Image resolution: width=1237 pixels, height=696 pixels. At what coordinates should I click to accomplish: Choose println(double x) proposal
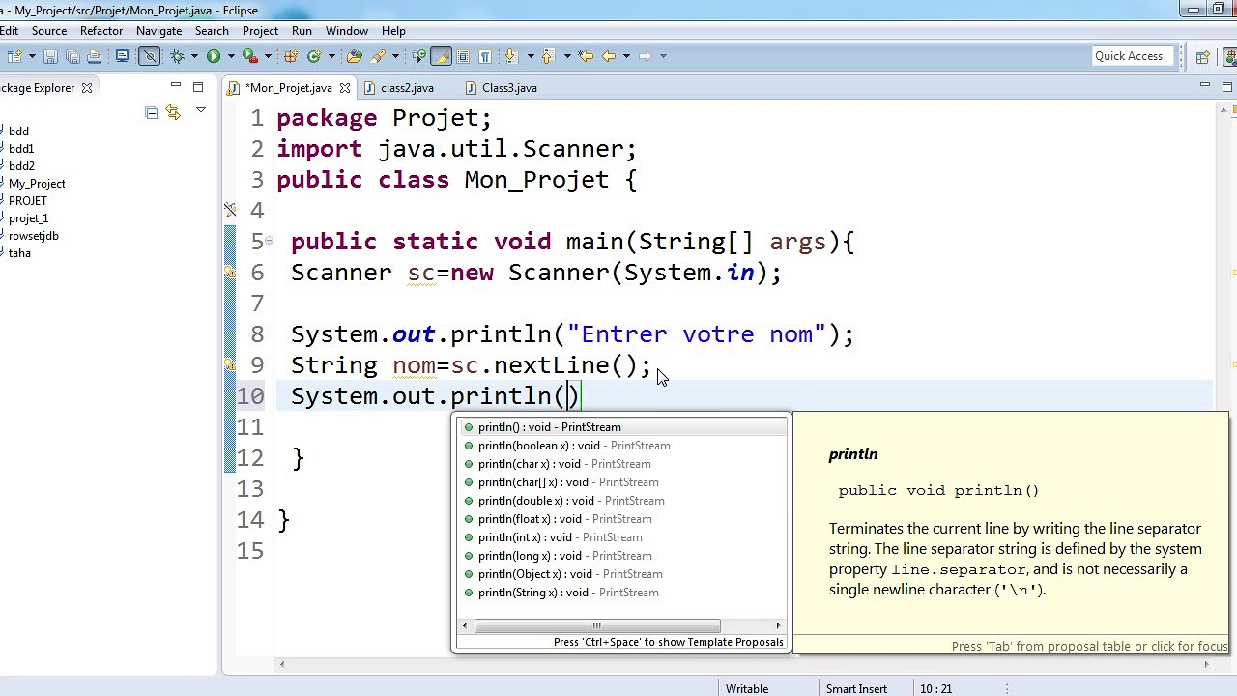(622, 501)
